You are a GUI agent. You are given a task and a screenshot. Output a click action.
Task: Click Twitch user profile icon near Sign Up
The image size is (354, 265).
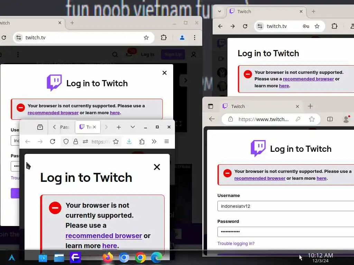(194, 54)
